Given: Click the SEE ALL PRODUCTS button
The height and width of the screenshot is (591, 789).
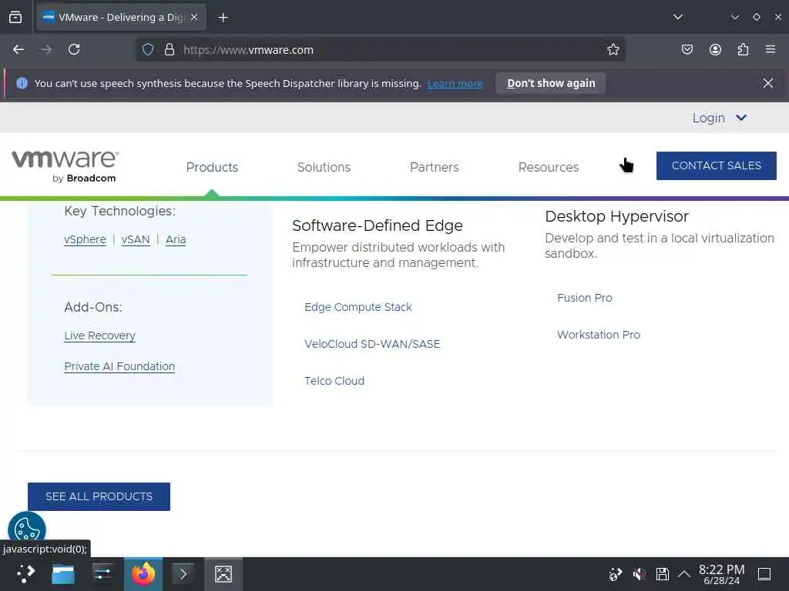Looking at the screenshot, I should [99, 496].
